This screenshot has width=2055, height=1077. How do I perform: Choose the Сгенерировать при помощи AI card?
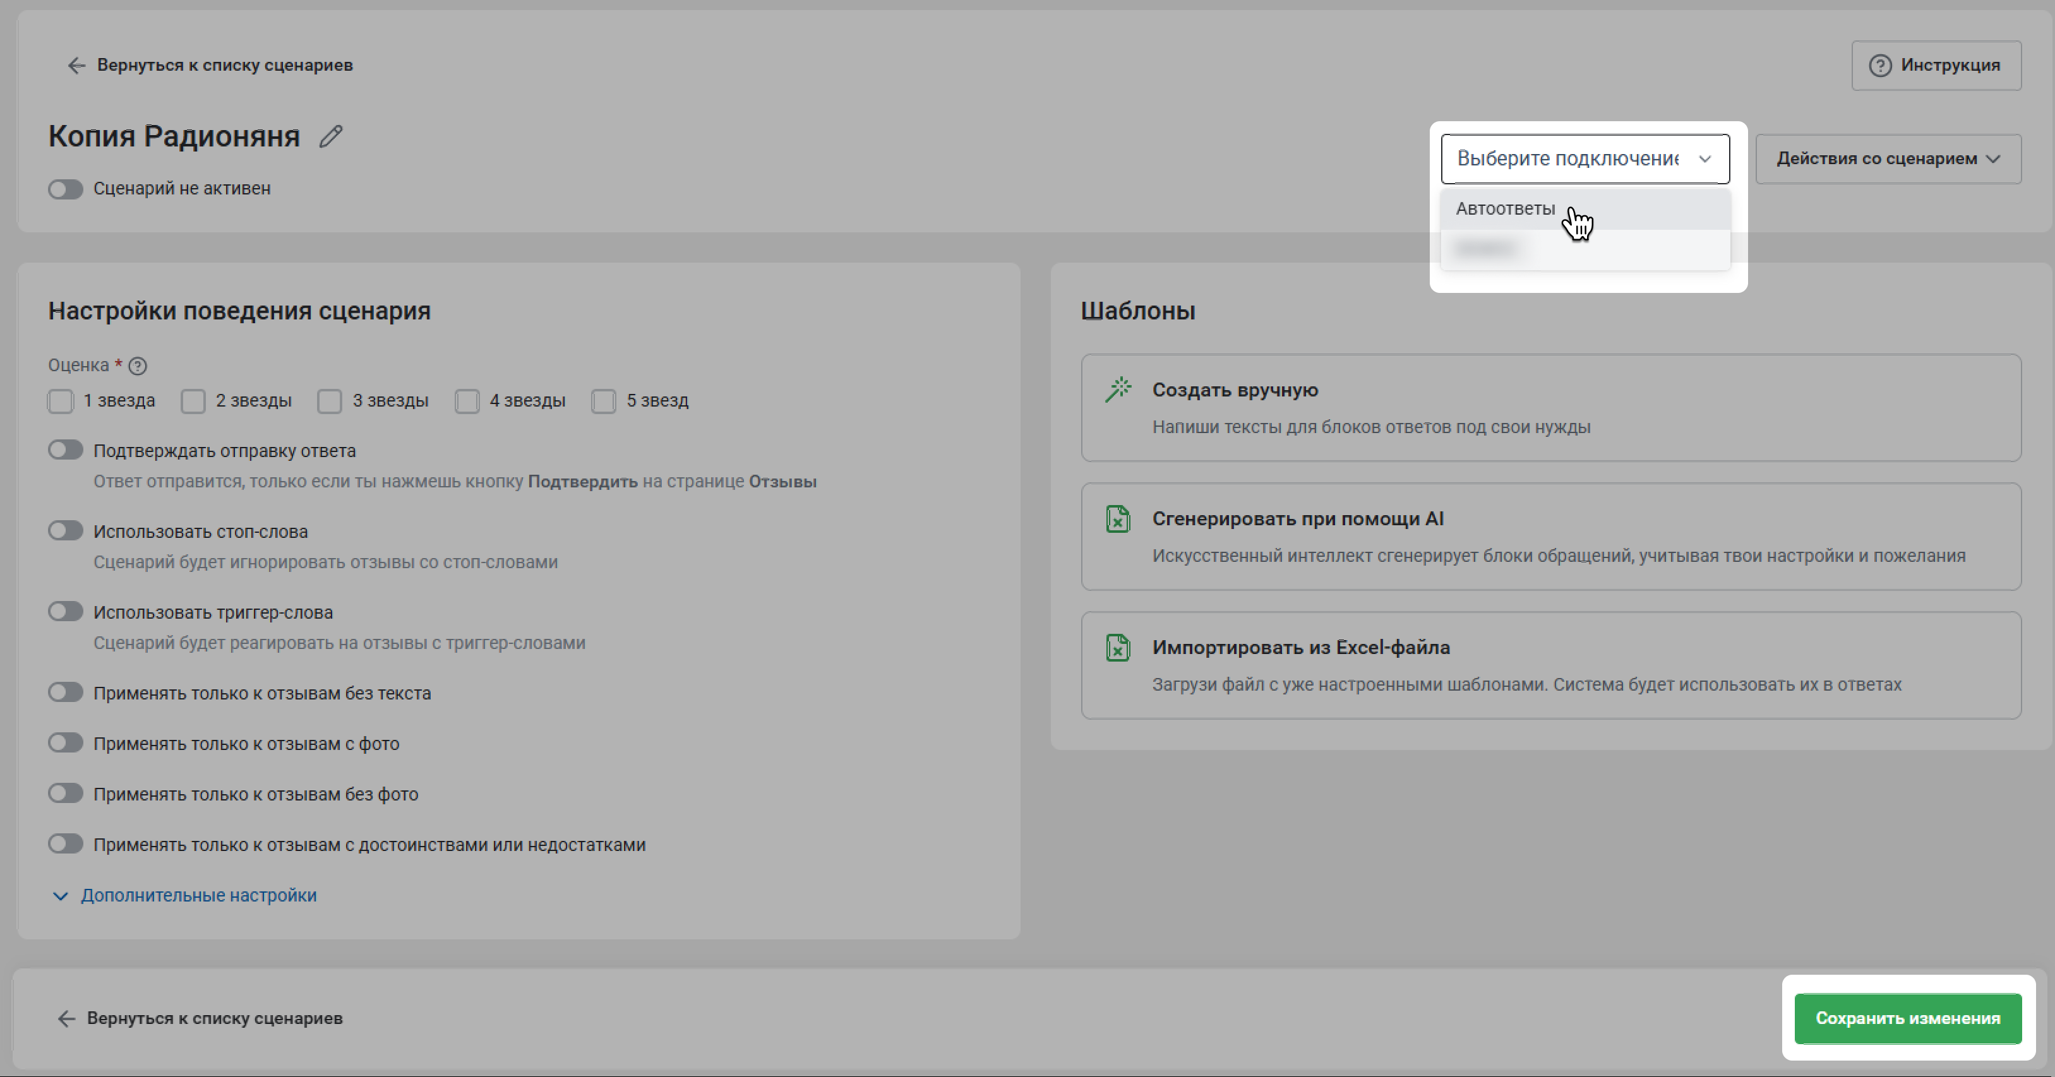[x=1551, y=537]
